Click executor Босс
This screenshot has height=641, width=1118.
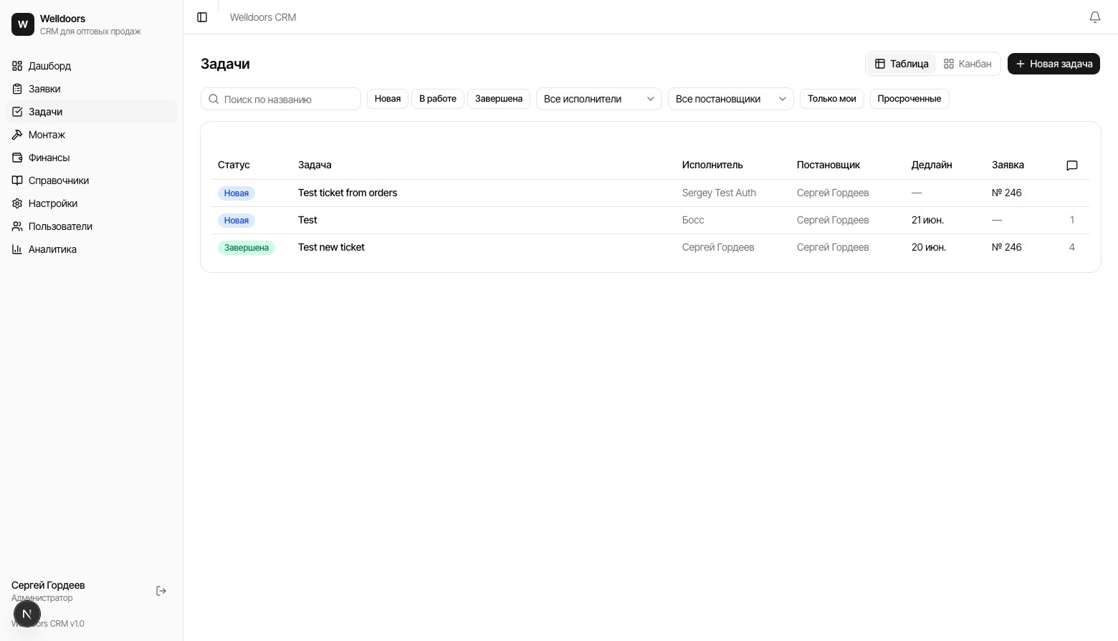(693, 220)
